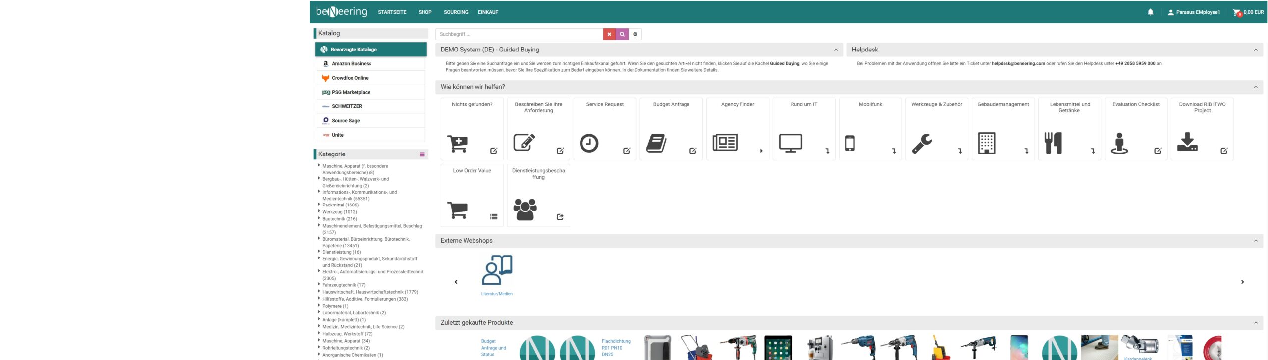Open Werkzeuge & Zubehör wrench icon
The image size is (1268, 360).
(922, 144)
